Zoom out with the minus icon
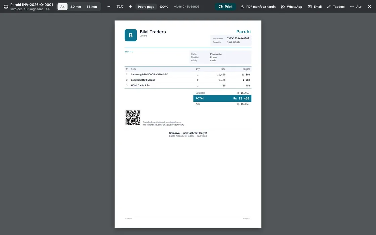 pos(109,7)
